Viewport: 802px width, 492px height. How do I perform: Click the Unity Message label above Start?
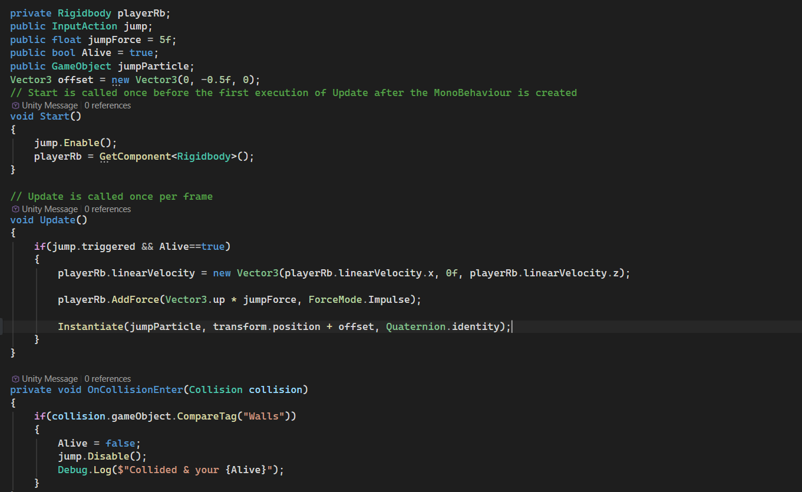click(x=49, y=105)
